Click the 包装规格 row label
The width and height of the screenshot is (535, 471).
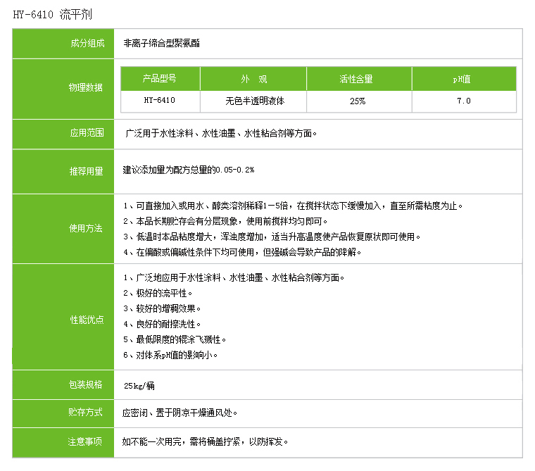(86, 384)
